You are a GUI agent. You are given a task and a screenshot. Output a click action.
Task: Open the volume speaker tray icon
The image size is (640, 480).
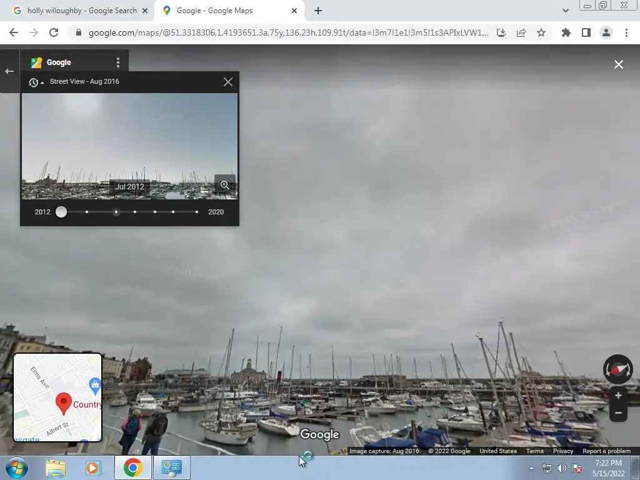pyautogui.click(x=562, y=468)
